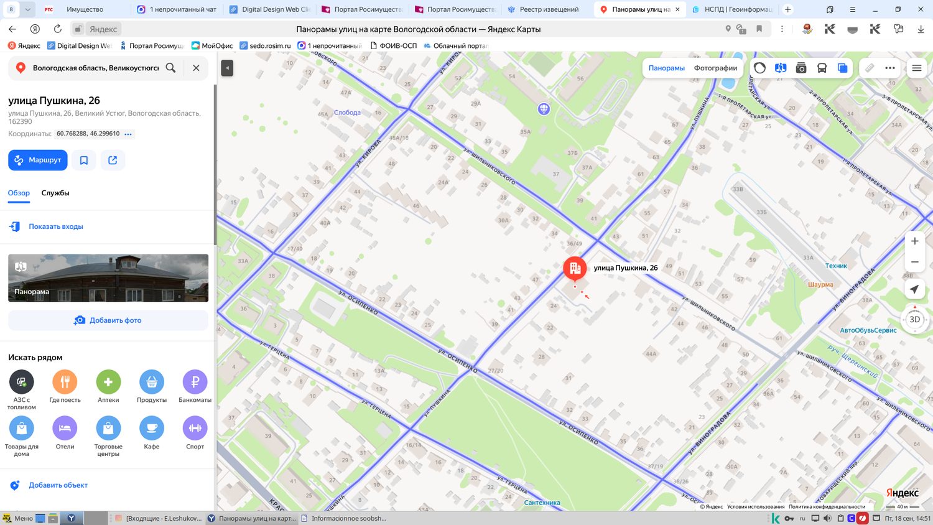Open the Маршрут route button
The height and width of the screenshot is (525, 933).
(38, 160)
